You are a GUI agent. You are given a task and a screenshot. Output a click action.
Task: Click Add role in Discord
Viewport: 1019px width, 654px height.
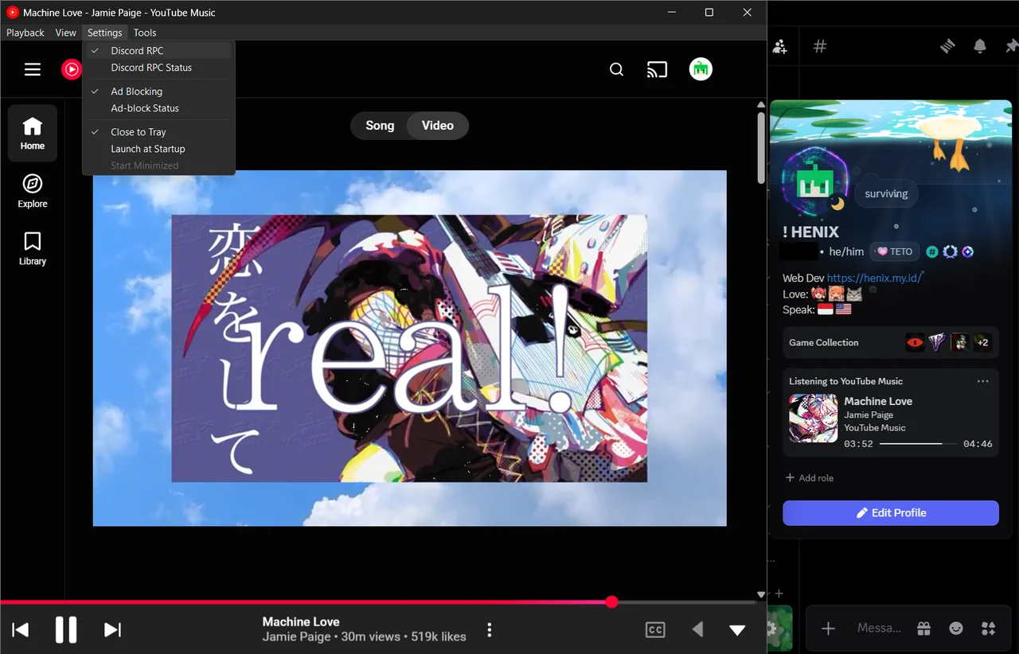point(810,477)
